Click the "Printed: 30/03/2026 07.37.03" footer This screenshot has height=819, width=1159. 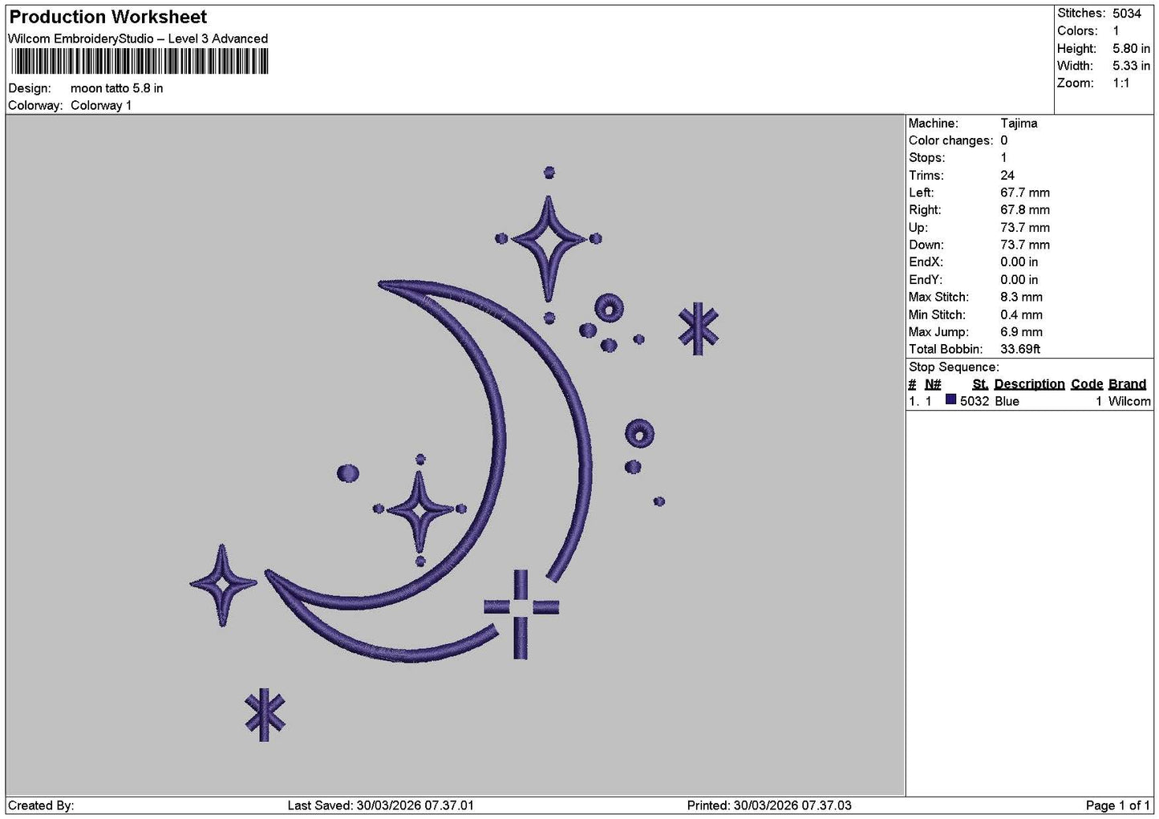[769, 805]
